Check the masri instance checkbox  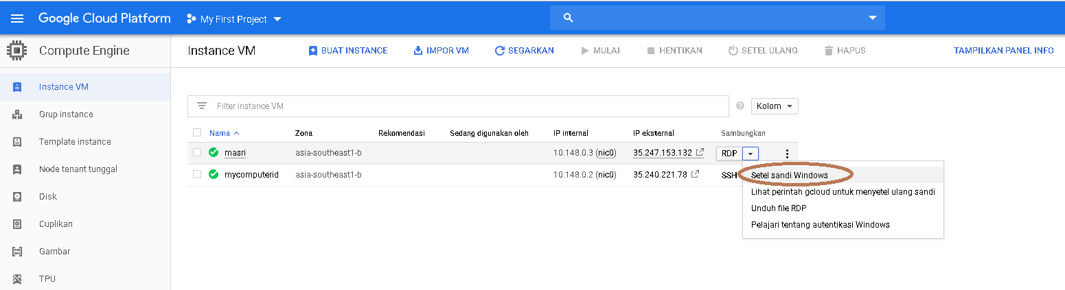tap(197, 152)
